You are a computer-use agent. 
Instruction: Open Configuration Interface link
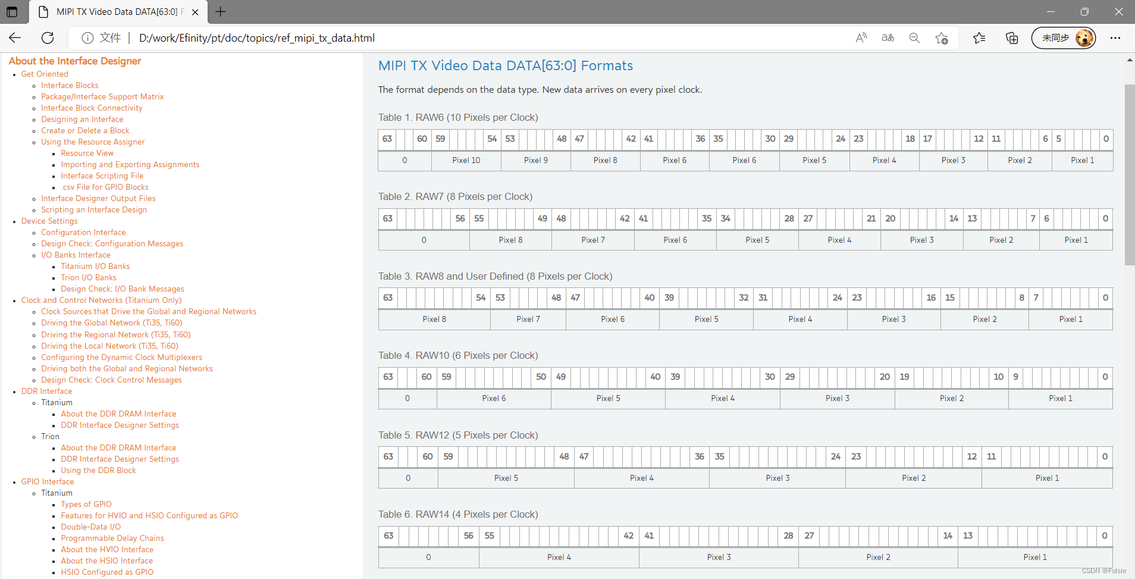click(x=83, y=232)
